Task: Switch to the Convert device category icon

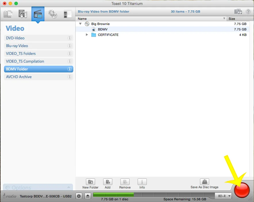Action: [x=68, y=14]
